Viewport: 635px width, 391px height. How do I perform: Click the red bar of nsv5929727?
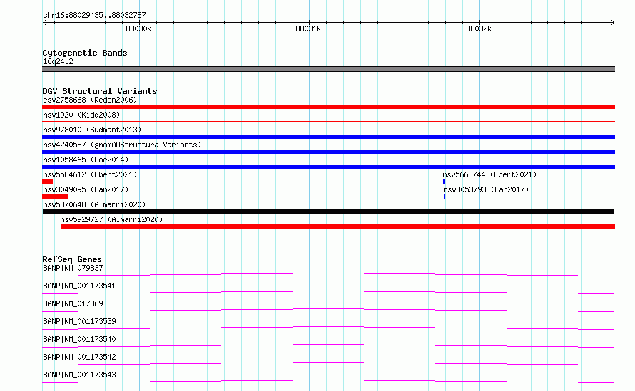click(337, 226)
